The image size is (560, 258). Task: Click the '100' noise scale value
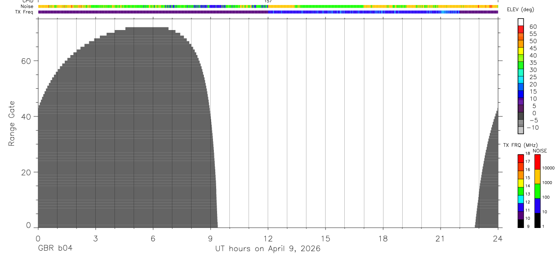[x=545, y=197]
